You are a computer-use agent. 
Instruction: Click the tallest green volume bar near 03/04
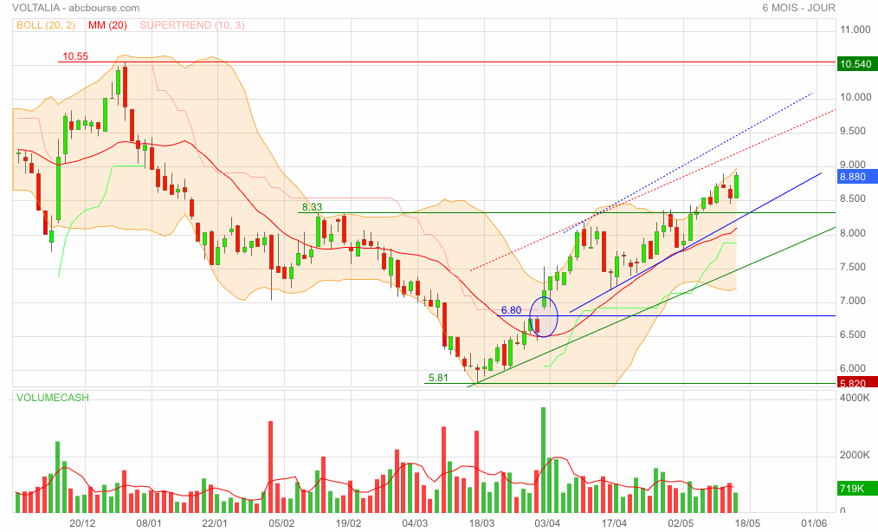[543, 460]
